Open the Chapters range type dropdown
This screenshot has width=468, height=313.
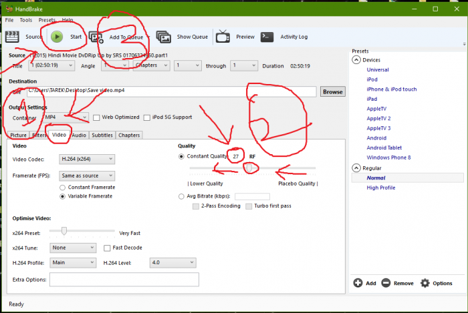tap(151, 65)
